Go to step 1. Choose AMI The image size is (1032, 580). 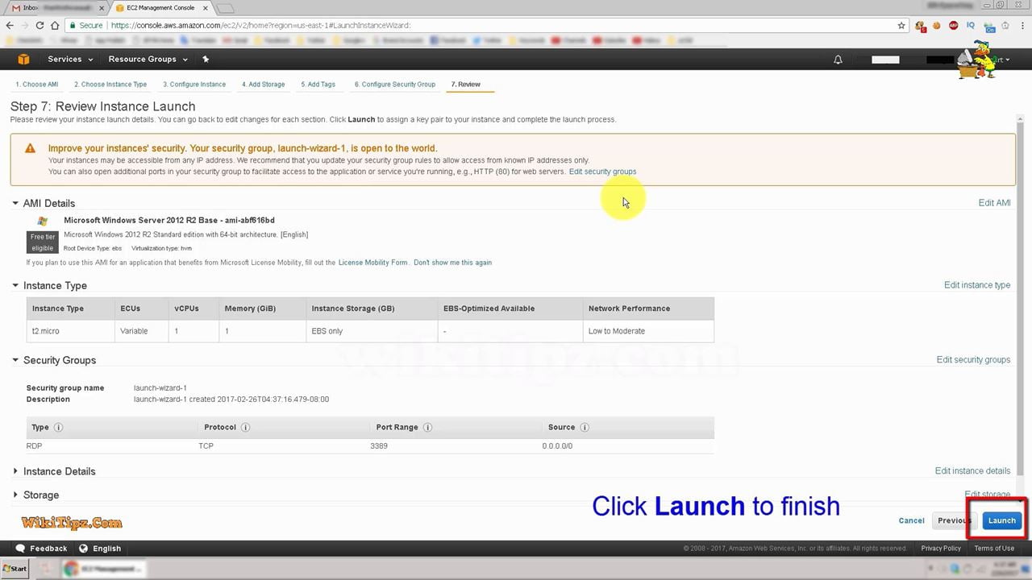point(37,85)
